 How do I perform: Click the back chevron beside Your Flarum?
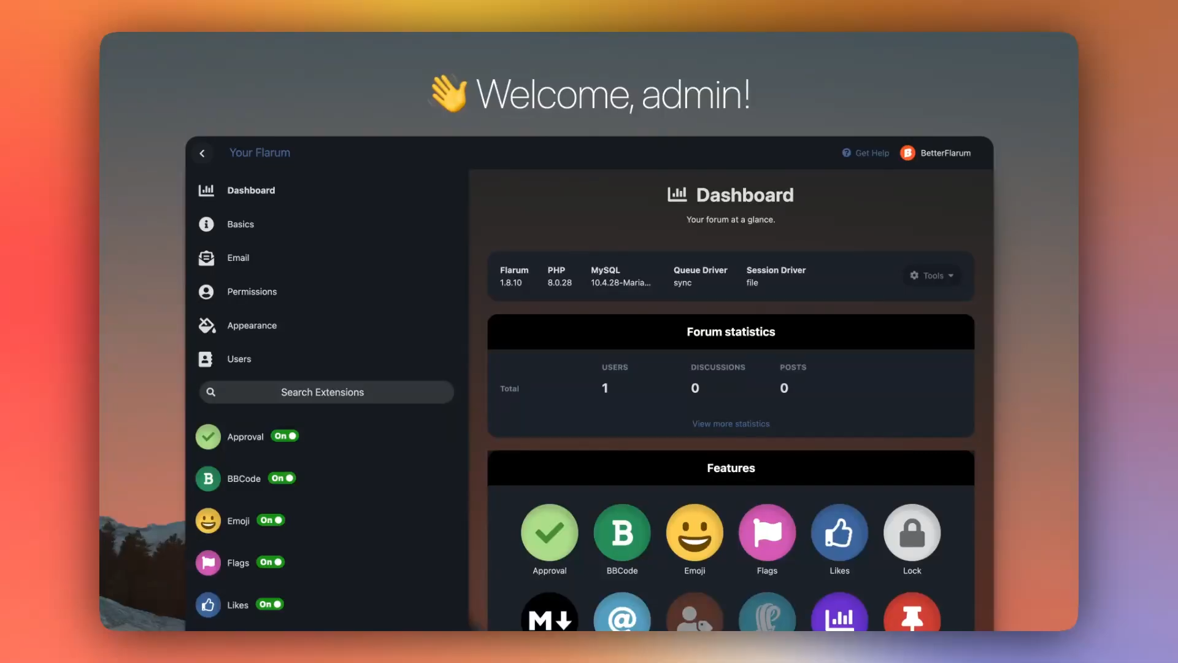[x=202, y=153]
